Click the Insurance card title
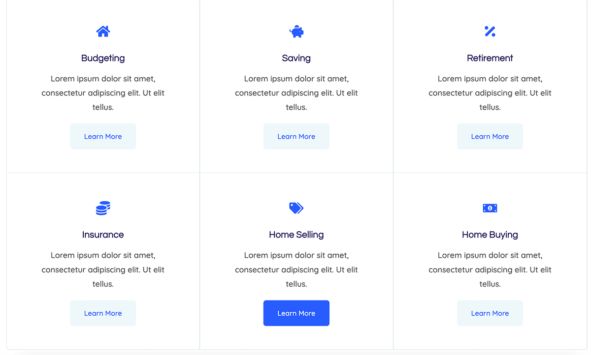 tap(103, 235)
